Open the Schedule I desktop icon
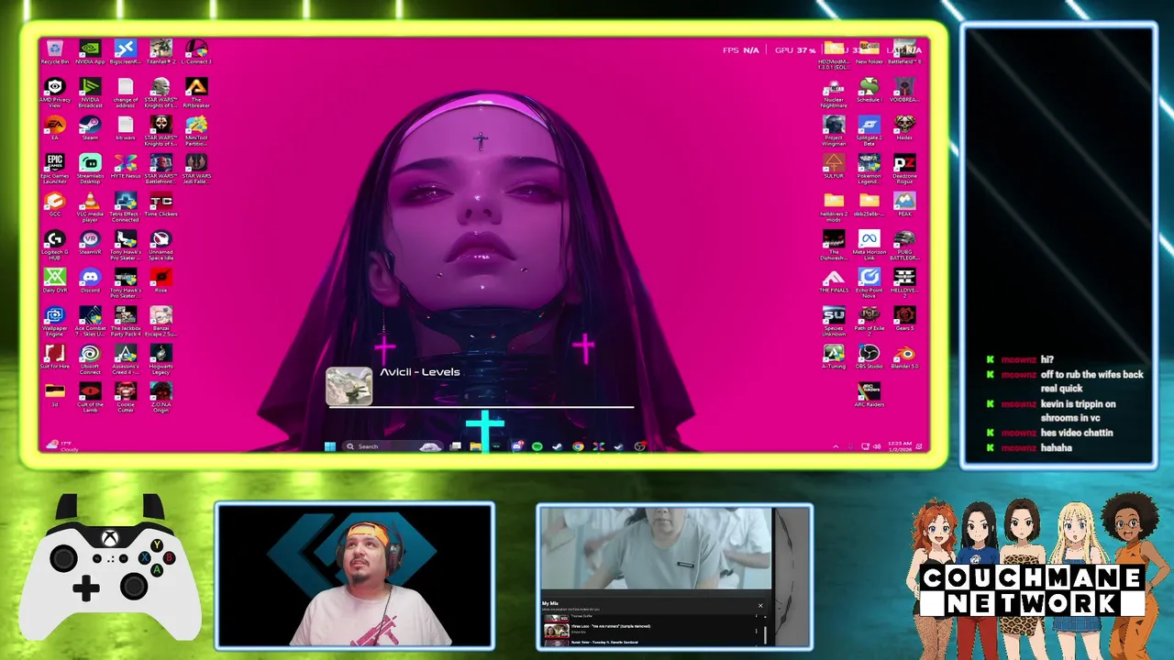1174x660 pixels. pos(869,90)
